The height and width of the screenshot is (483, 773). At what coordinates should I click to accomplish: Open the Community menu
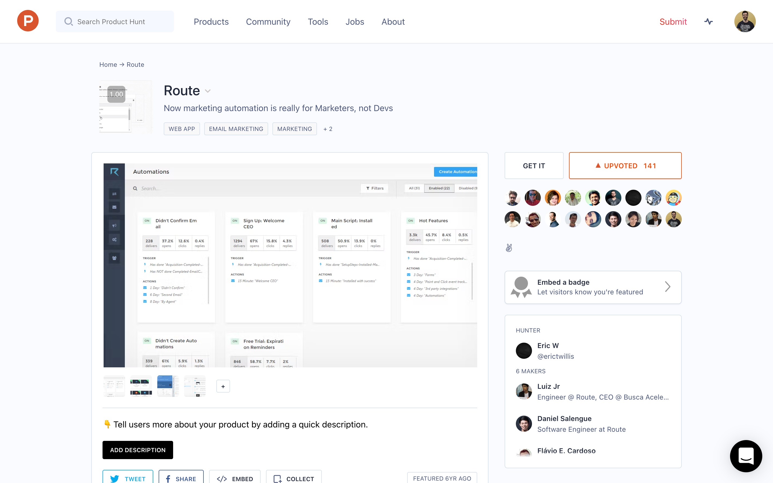click(268, 21)
